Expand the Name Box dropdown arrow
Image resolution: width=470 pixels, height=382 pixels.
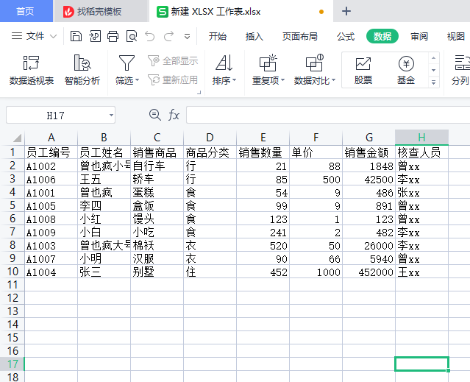coord(111,115)
